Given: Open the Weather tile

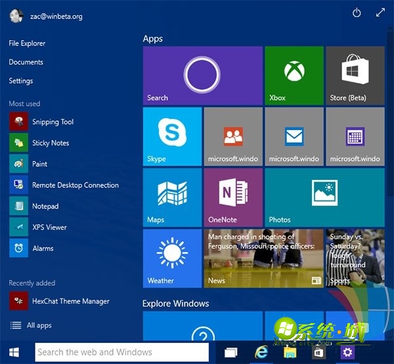Looking at the screenshot, I should click(172, 258).
